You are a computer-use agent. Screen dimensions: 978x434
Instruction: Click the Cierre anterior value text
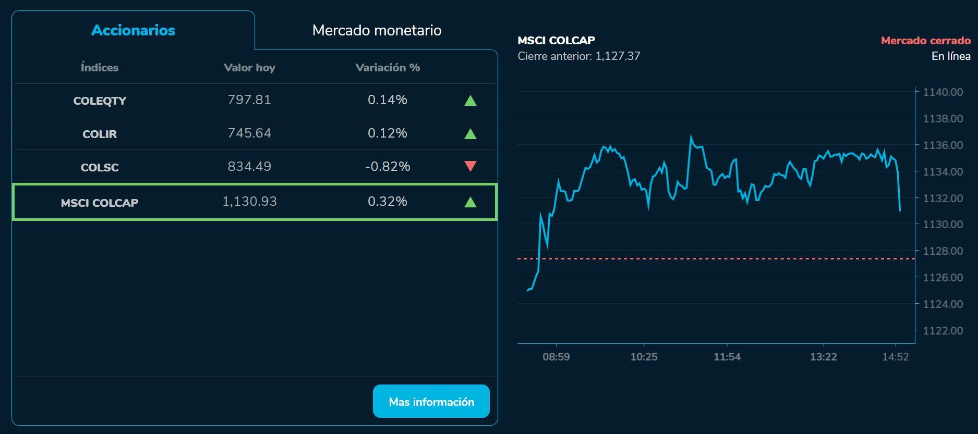click(579, 56)
